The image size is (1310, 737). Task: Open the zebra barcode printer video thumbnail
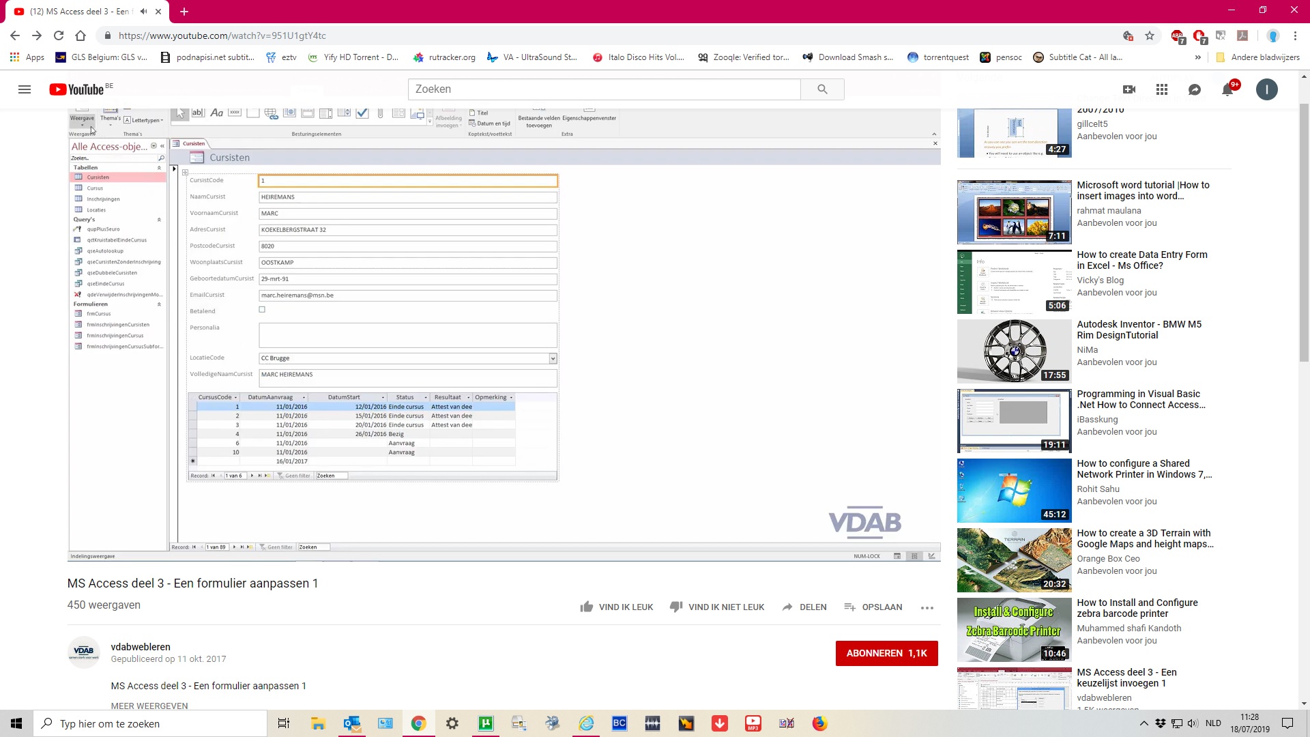coord(1014,630)
